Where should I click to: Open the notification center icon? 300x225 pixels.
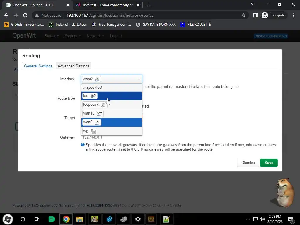[291, 219]
